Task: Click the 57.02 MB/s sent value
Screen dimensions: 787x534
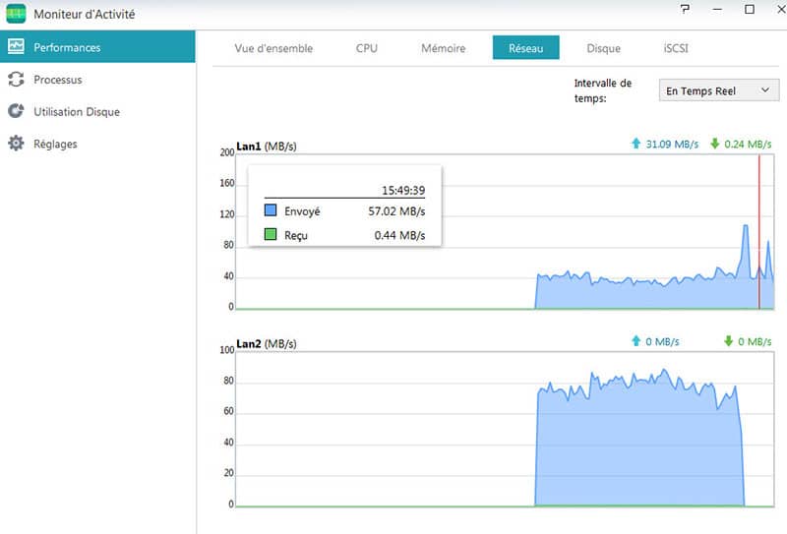Action: (396, 211)
